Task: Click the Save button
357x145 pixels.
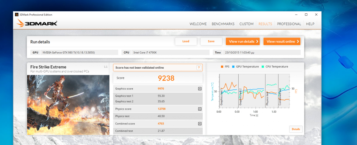Action: (211, 41)
